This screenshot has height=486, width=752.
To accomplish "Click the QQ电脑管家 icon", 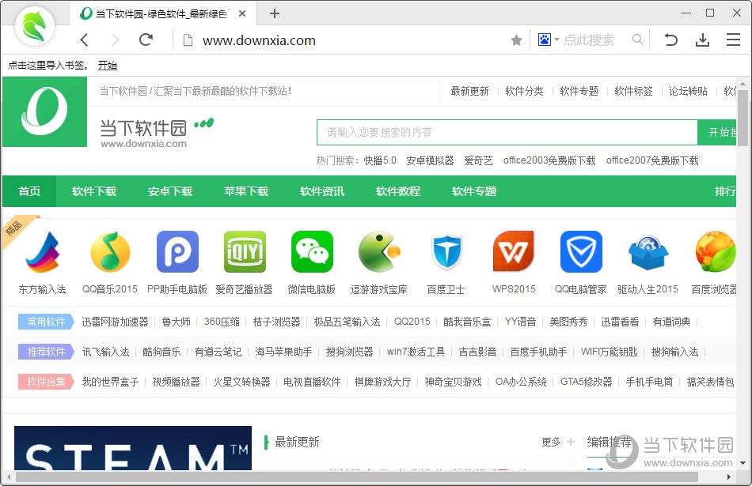I will pos(581,252).
